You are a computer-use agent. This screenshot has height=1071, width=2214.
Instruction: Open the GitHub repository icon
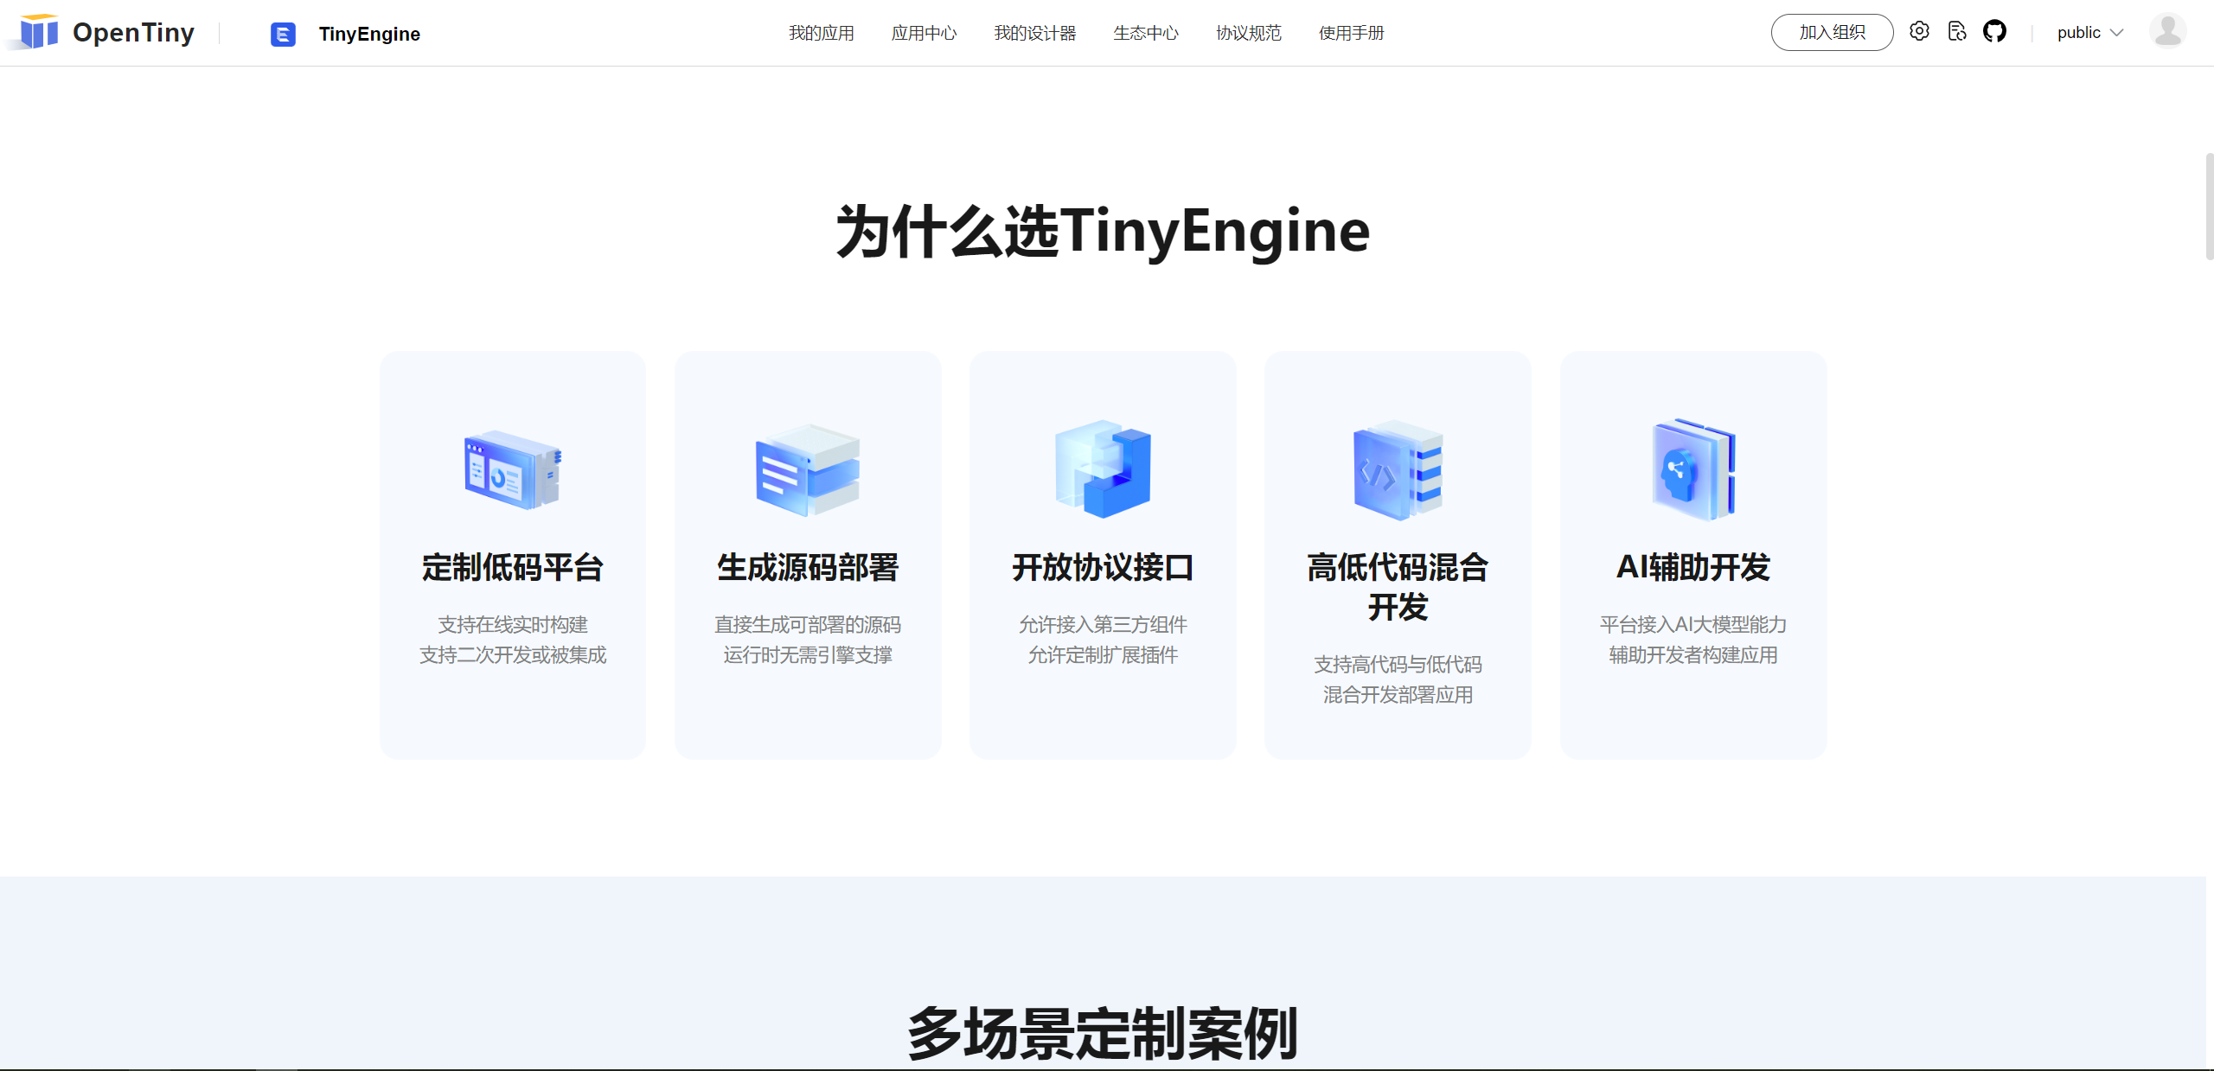tap(1994, 32)
